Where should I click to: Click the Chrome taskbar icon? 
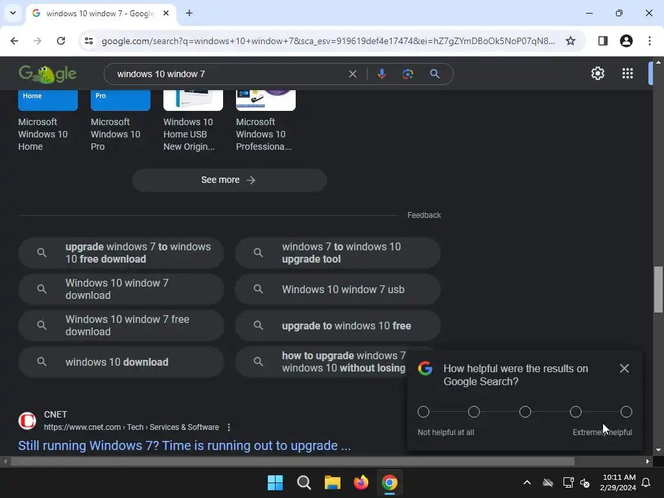coord(390,482)
